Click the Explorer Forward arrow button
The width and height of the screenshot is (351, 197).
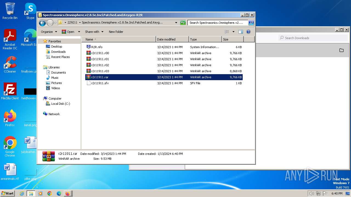pyautogui.click(x=50, y=23)
